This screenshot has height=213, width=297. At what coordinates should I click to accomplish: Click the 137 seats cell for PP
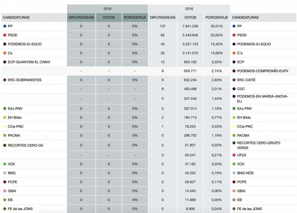tap(162, 26)
